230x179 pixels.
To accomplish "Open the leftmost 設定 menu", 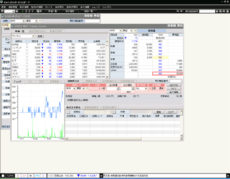I will [4, 7].
